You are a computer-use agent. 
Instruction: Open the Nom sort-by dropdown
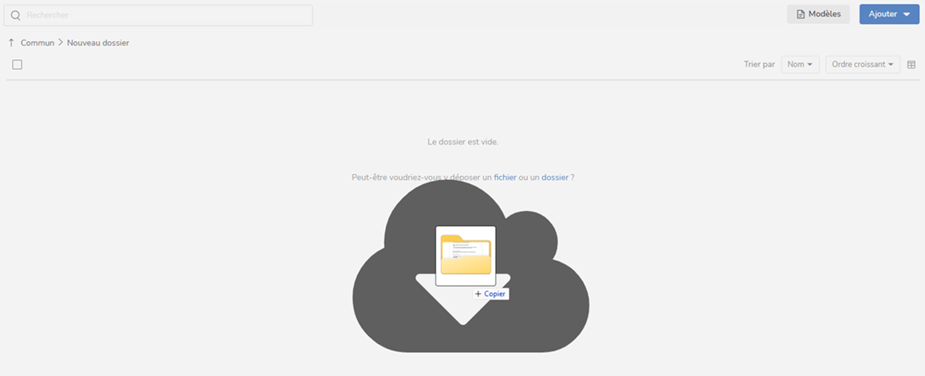pyautogui.click(x=800, y=65)
